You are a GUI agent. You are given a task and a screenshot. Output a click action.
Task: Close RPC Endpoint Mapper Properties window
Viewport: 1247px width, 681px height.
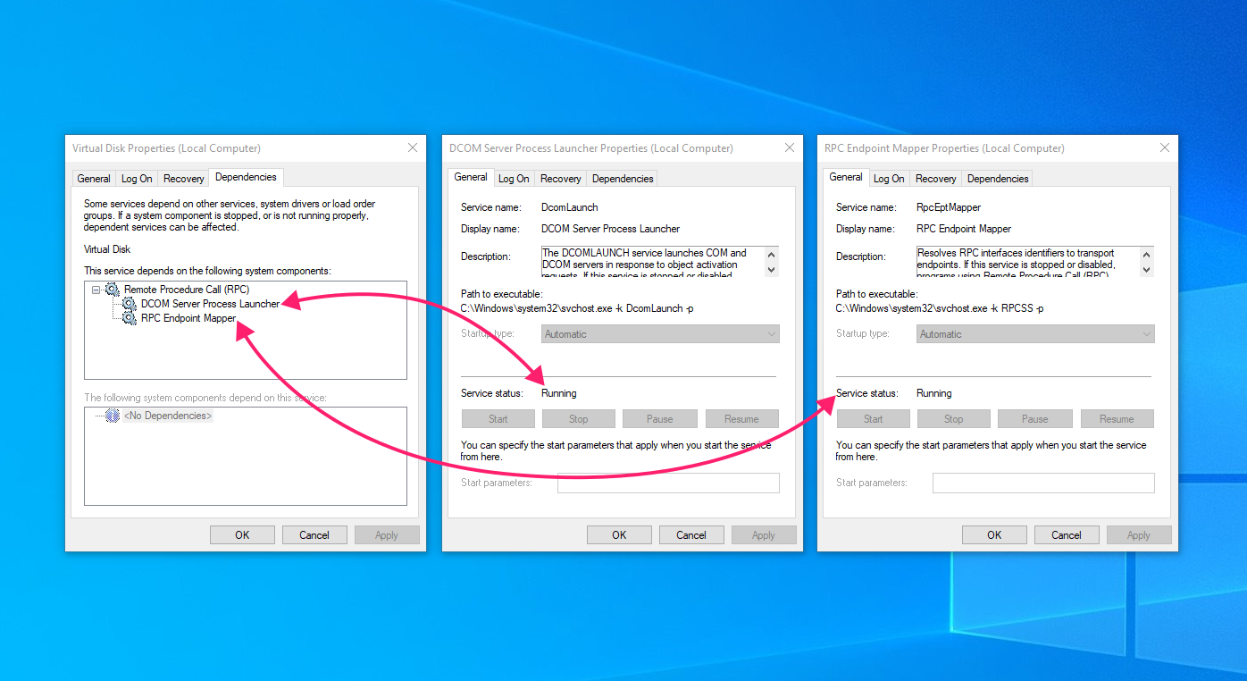pyautogui.click(x=1165, y=148)
